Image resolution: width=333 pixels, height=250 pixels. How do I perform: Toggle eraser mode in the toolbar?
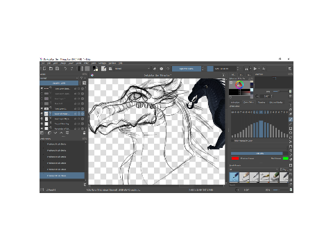click(x=155, y=69)
